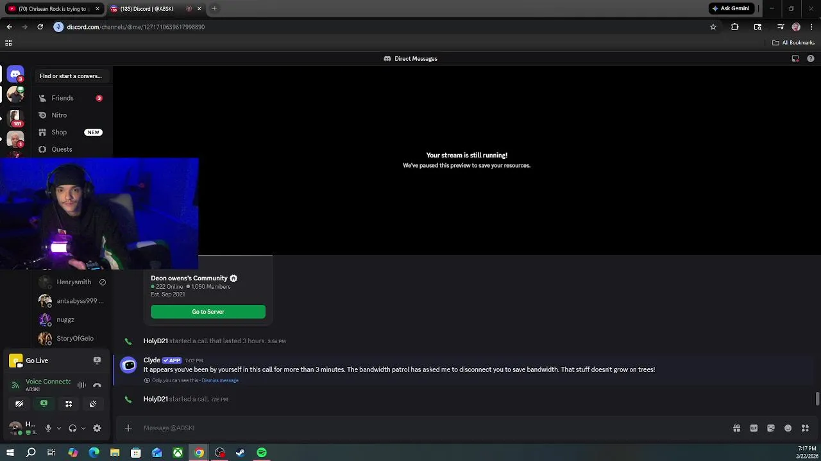Open the Henrysmith direct message
Image resolution: width=821 pixels, height=461 pixels.
pos(72,282)
